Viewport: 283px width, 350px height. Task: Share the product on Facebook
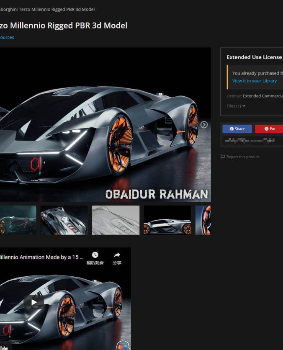[x=237, y=129]
